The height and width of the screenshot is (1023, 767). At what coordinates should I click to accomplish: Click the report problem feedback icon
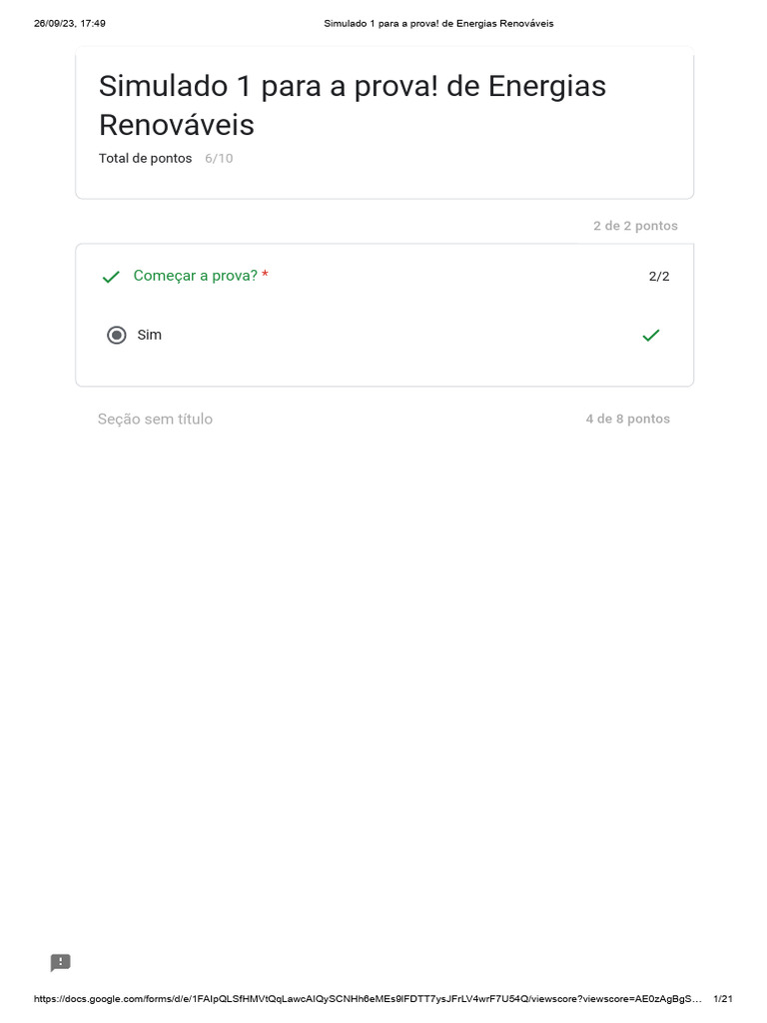tap(61, 963)
